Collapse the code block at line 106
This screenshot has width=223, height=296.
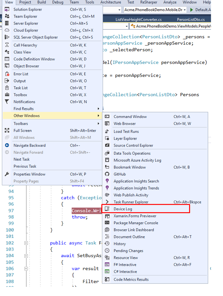tap(26, 268)
